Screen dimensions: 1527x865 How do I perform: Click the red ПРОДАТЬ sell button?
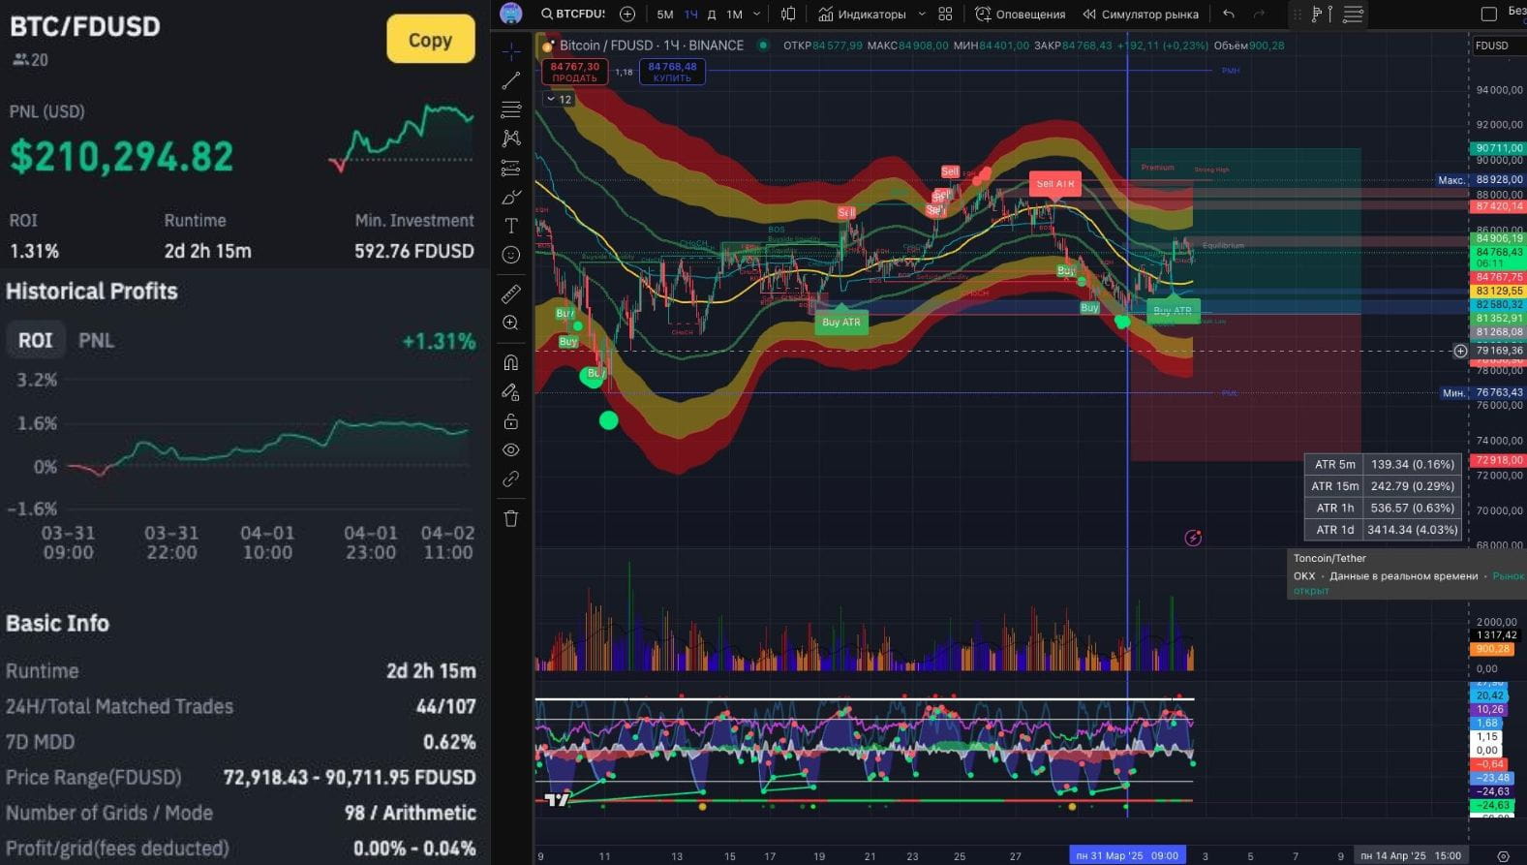(575, 72)
